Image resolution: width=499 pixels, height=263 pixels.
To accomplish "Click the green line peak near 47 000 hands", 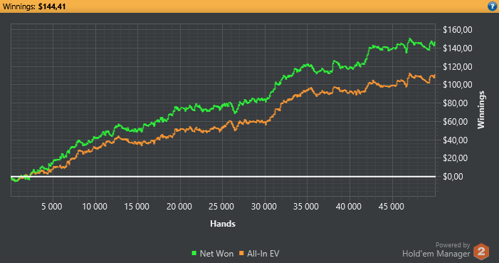I will coord(409,39).
